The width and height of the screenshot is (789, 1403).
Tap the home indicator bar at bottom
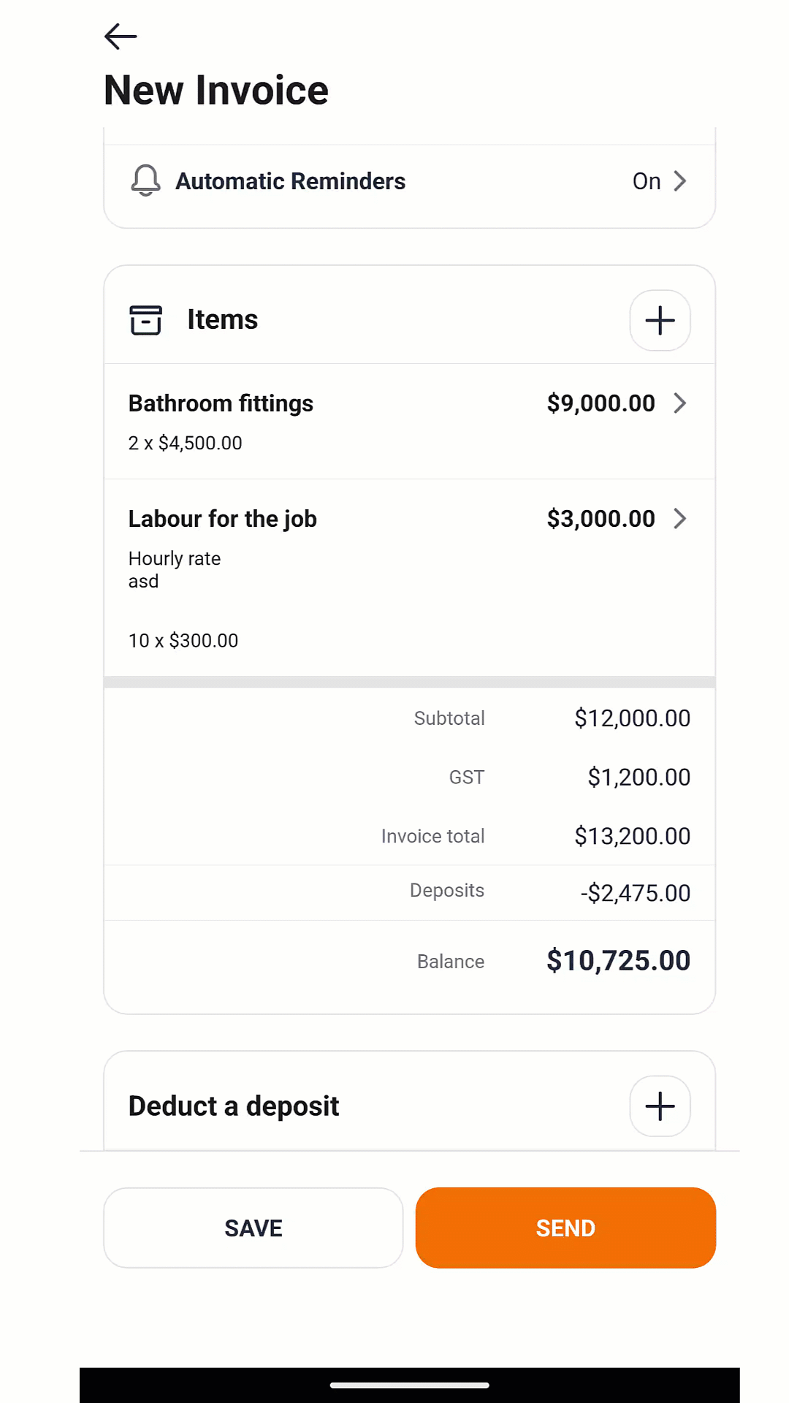409,1385
